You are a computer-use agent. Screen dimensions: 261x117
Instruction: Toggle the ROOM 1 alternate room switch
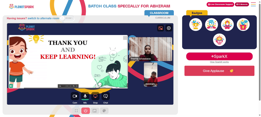[x=67, y=18]
